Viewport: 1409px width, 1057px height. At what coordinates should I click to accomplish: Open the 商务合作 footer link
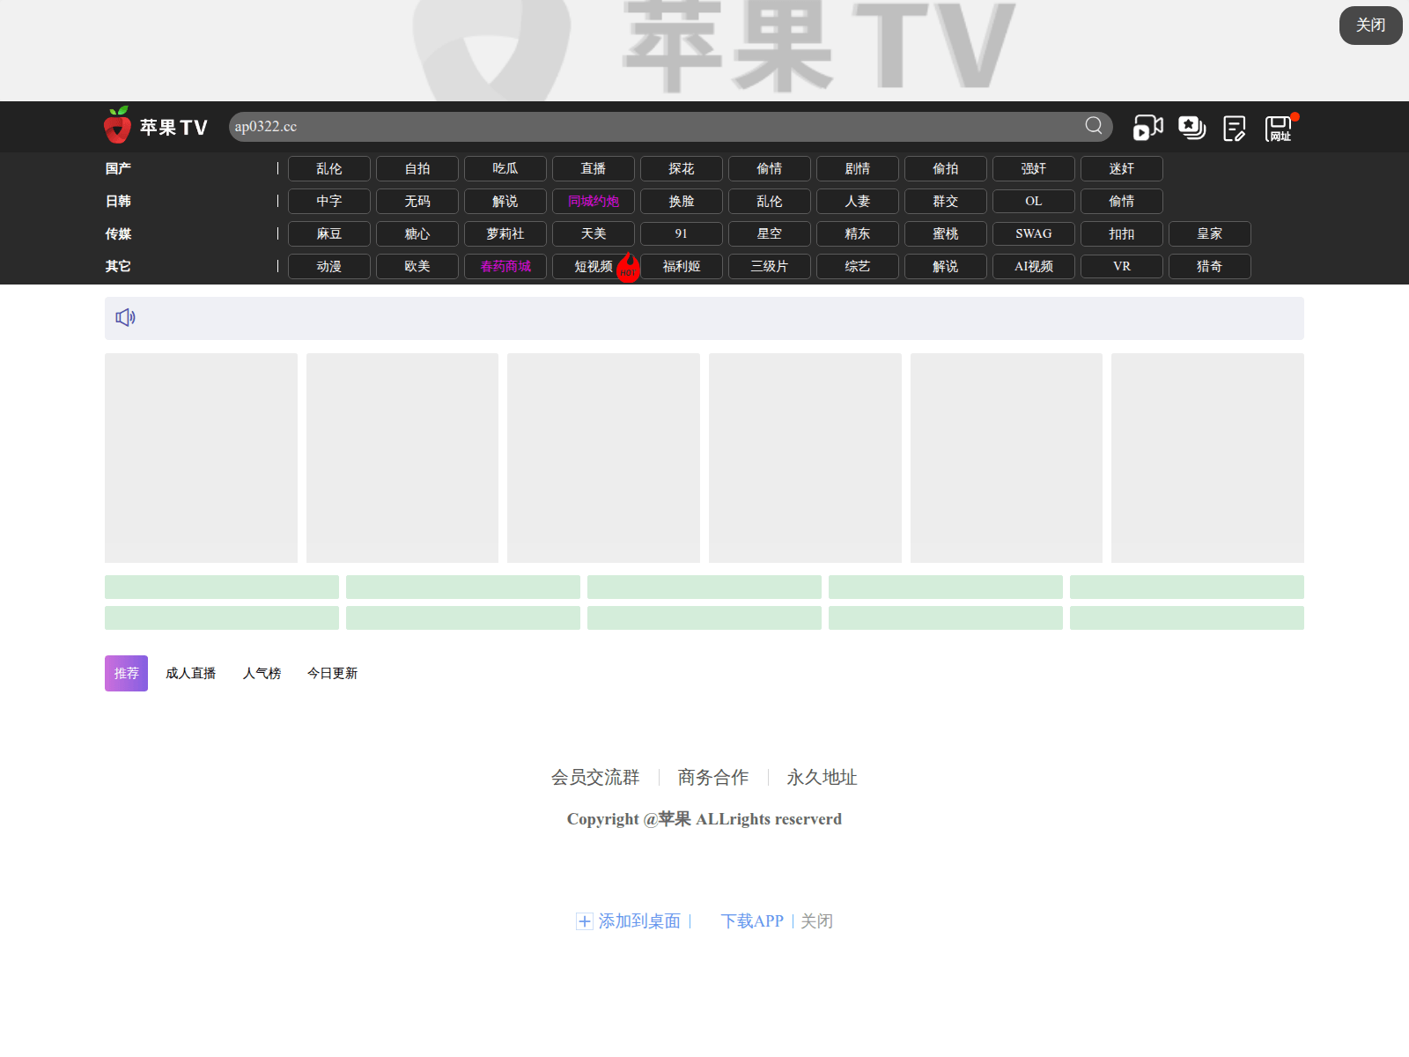coord(713,777)
